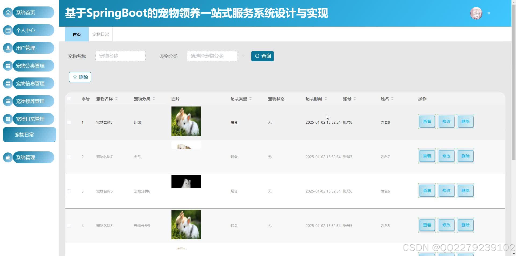Click the rabbit photo thumbnail in row 1
The width and height of the screenshot is (516, 256).
click(x=186, y=121)
